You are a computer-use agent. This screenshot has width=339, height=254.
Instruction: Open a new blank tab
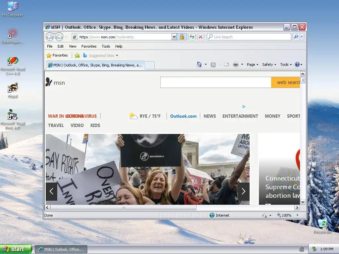tap(150, 65)
